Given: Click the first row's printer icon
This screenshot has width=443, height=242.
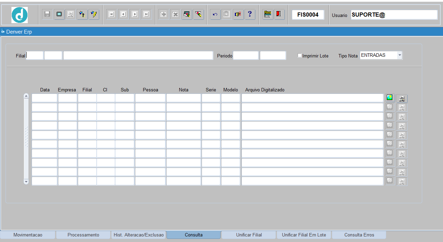Looking at the screenshot, I should [x=402, y=98].
